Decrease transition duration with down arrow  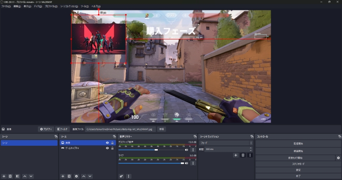[251, 150]
